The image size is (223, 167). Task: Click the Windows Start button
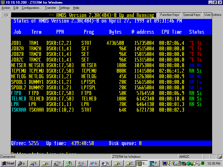click(8, 163)
